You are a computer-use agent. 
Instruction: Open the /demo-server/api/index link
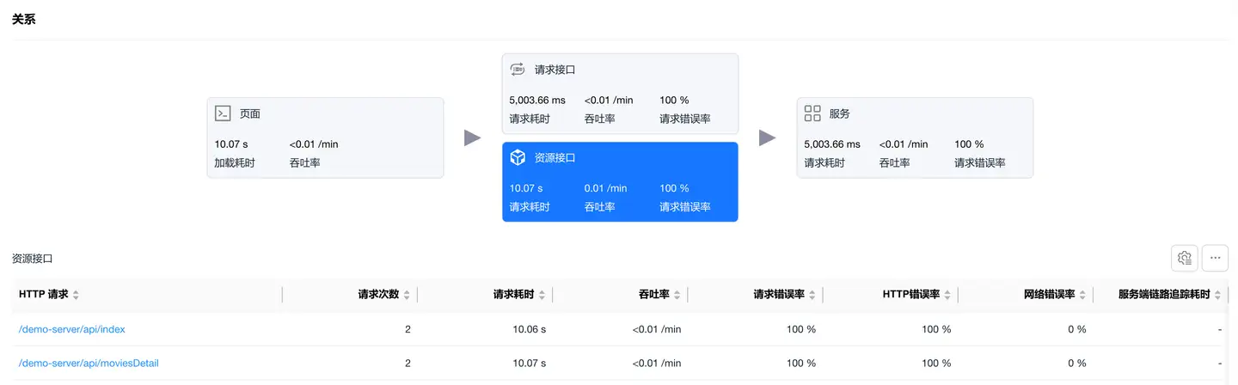coord(72,329)
